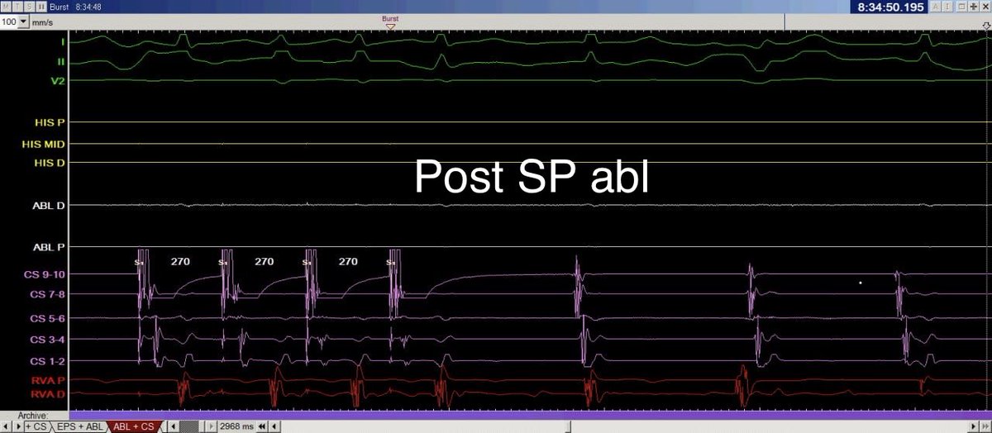This screenshot has width=992, height=433.
Task: Select the CS 9-10 channel label
Action: click(45, 274)
